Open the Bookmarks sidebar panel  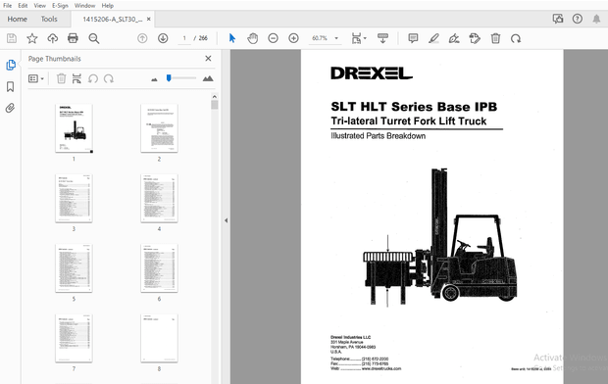point(11,86)
